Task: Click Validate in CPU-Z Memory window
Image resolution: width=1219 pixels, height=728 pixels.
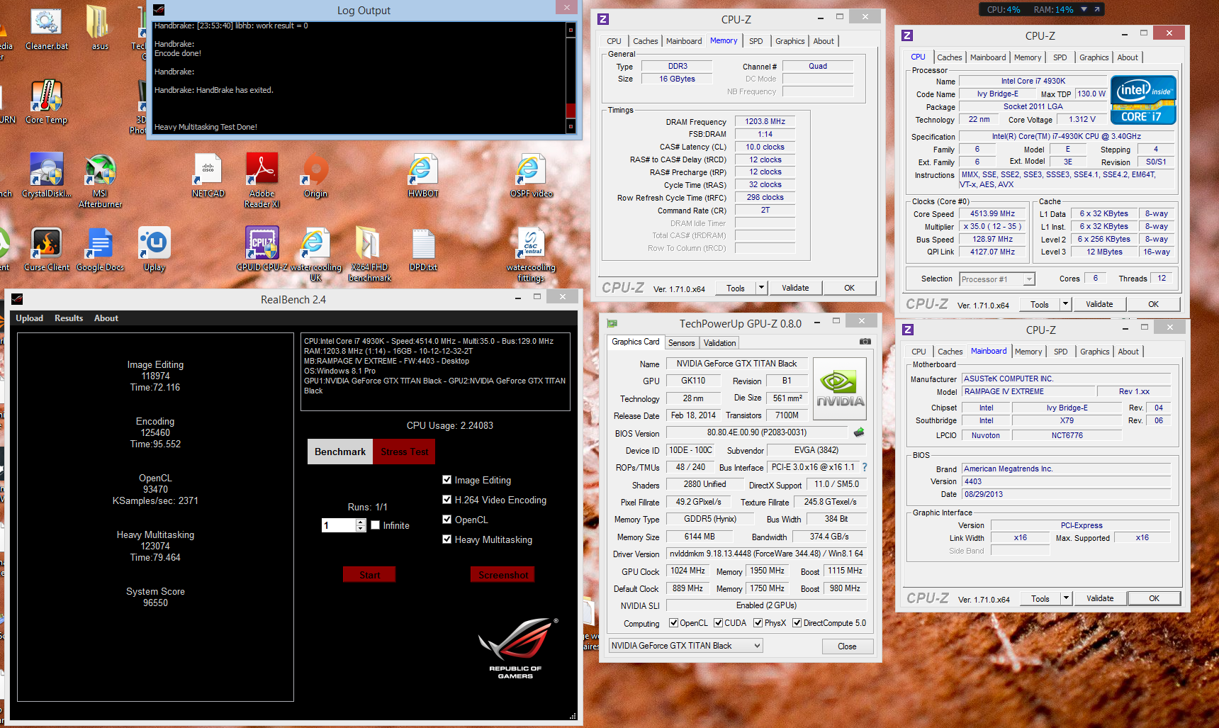Action: pos(795,288)
